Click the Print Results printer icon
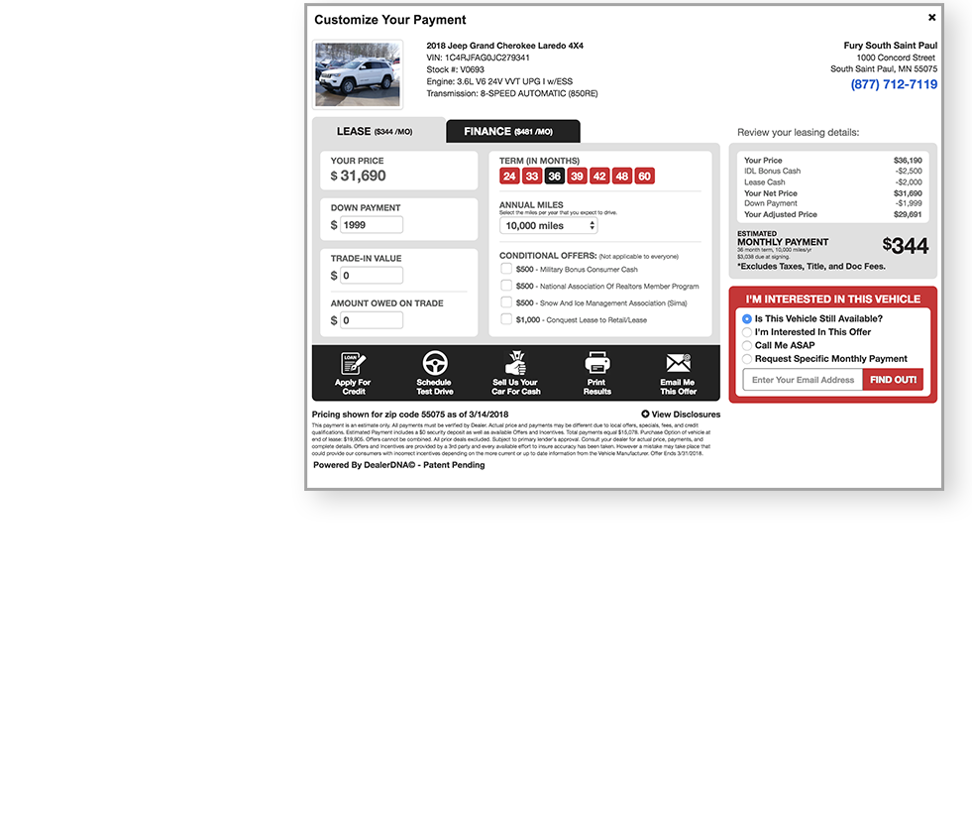 pos(596,363)
